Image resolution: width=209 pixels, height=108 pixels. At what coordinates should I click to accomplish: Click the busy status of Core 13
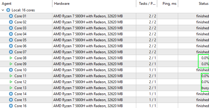[205, 88]
